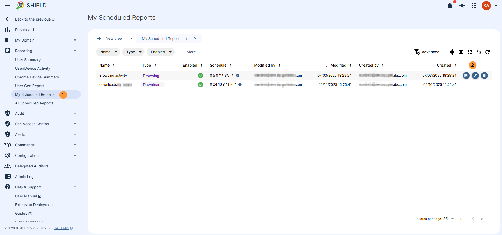Viewport: 502px width, 235px height.
Task: Toggle the light/dark theme icon
Action: (462, 6)
